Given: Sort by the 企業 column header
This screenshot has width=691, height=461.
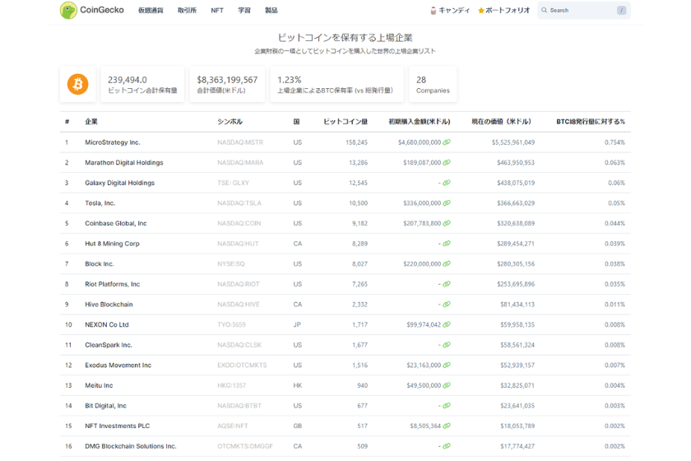Looking at the screenshot, I should click(91, 122).
